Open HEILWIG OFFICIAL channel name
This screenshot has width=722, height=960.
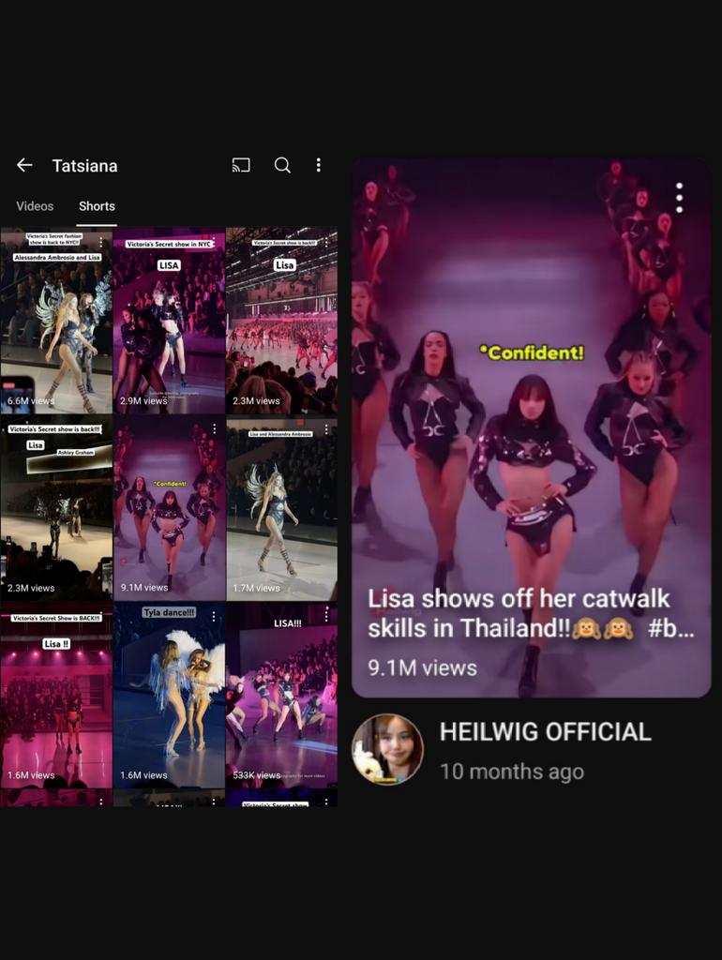[x=545, y=732]
